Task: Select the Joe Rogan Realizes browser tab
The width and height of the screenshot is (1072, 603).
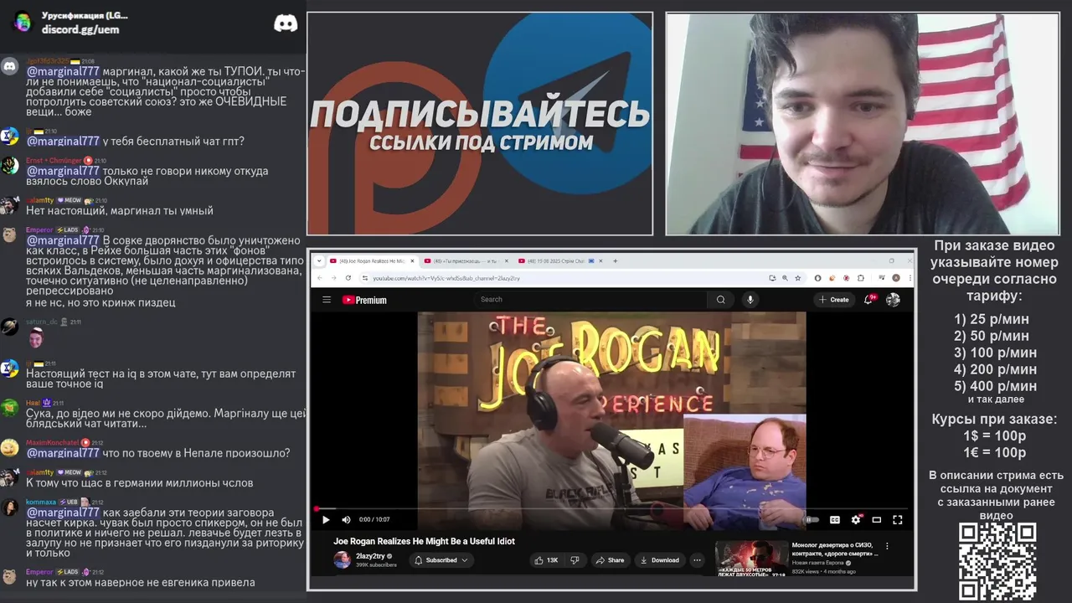Action: point(371,260)
